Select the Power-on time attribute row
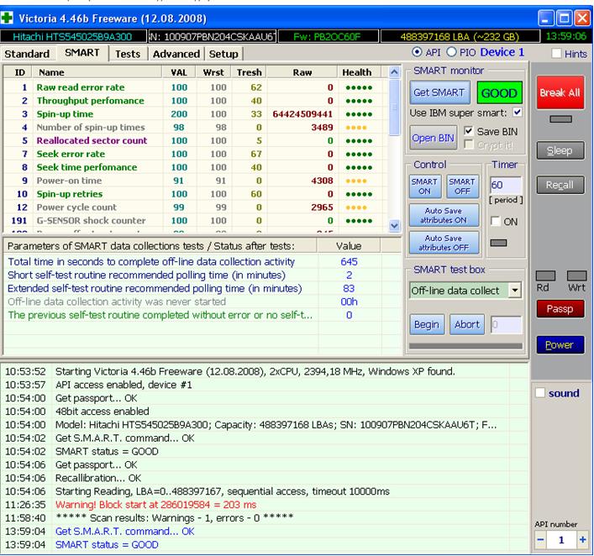This screenshot has width=594, height=556. (x=196, y=181)
